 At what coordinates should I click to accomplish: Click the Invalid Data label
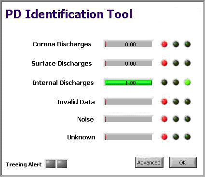coord(76,102)
